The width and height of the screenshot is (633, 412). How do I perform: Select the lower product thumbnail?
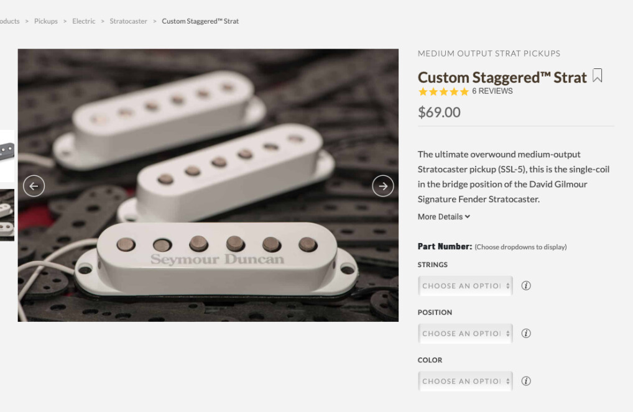7,214
